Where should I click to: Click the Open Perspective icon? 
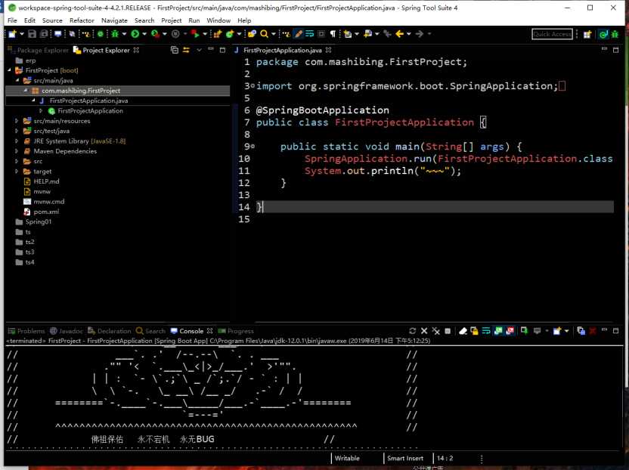587,35
